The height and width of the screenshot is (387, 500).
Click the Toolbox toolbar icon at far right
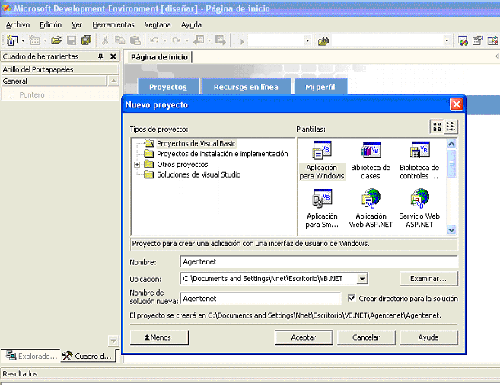(x=492, y=40)
